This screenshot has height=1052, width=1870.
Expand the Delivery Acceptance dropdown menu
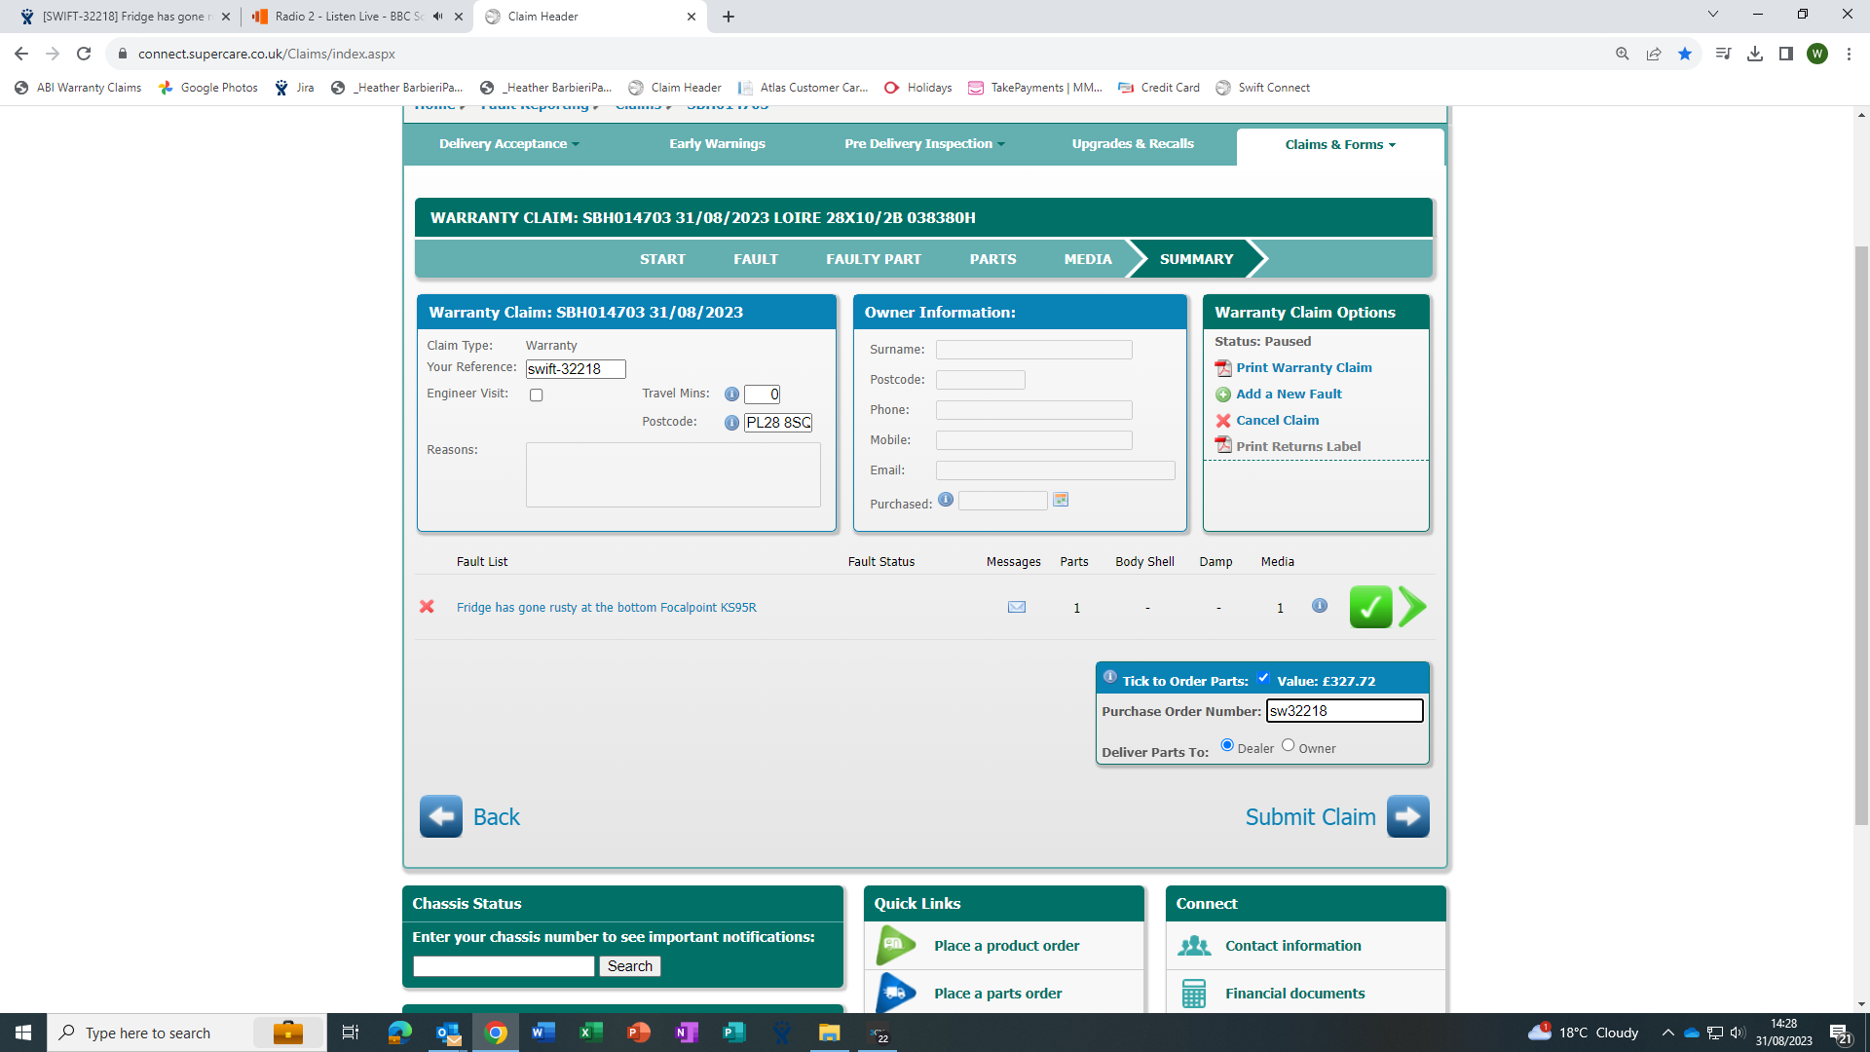(x=508, y=144)
